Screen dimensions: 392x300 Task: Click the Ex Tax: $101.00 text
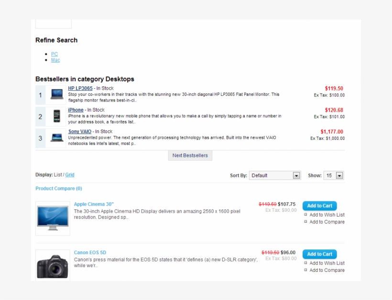(x=329, y=117)
